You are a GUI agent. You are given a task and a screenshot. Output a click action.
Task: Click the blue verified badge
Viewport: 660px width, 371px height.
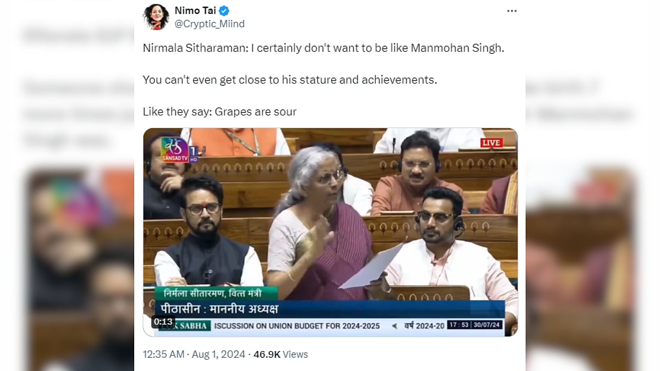click(x=224, y=10)
